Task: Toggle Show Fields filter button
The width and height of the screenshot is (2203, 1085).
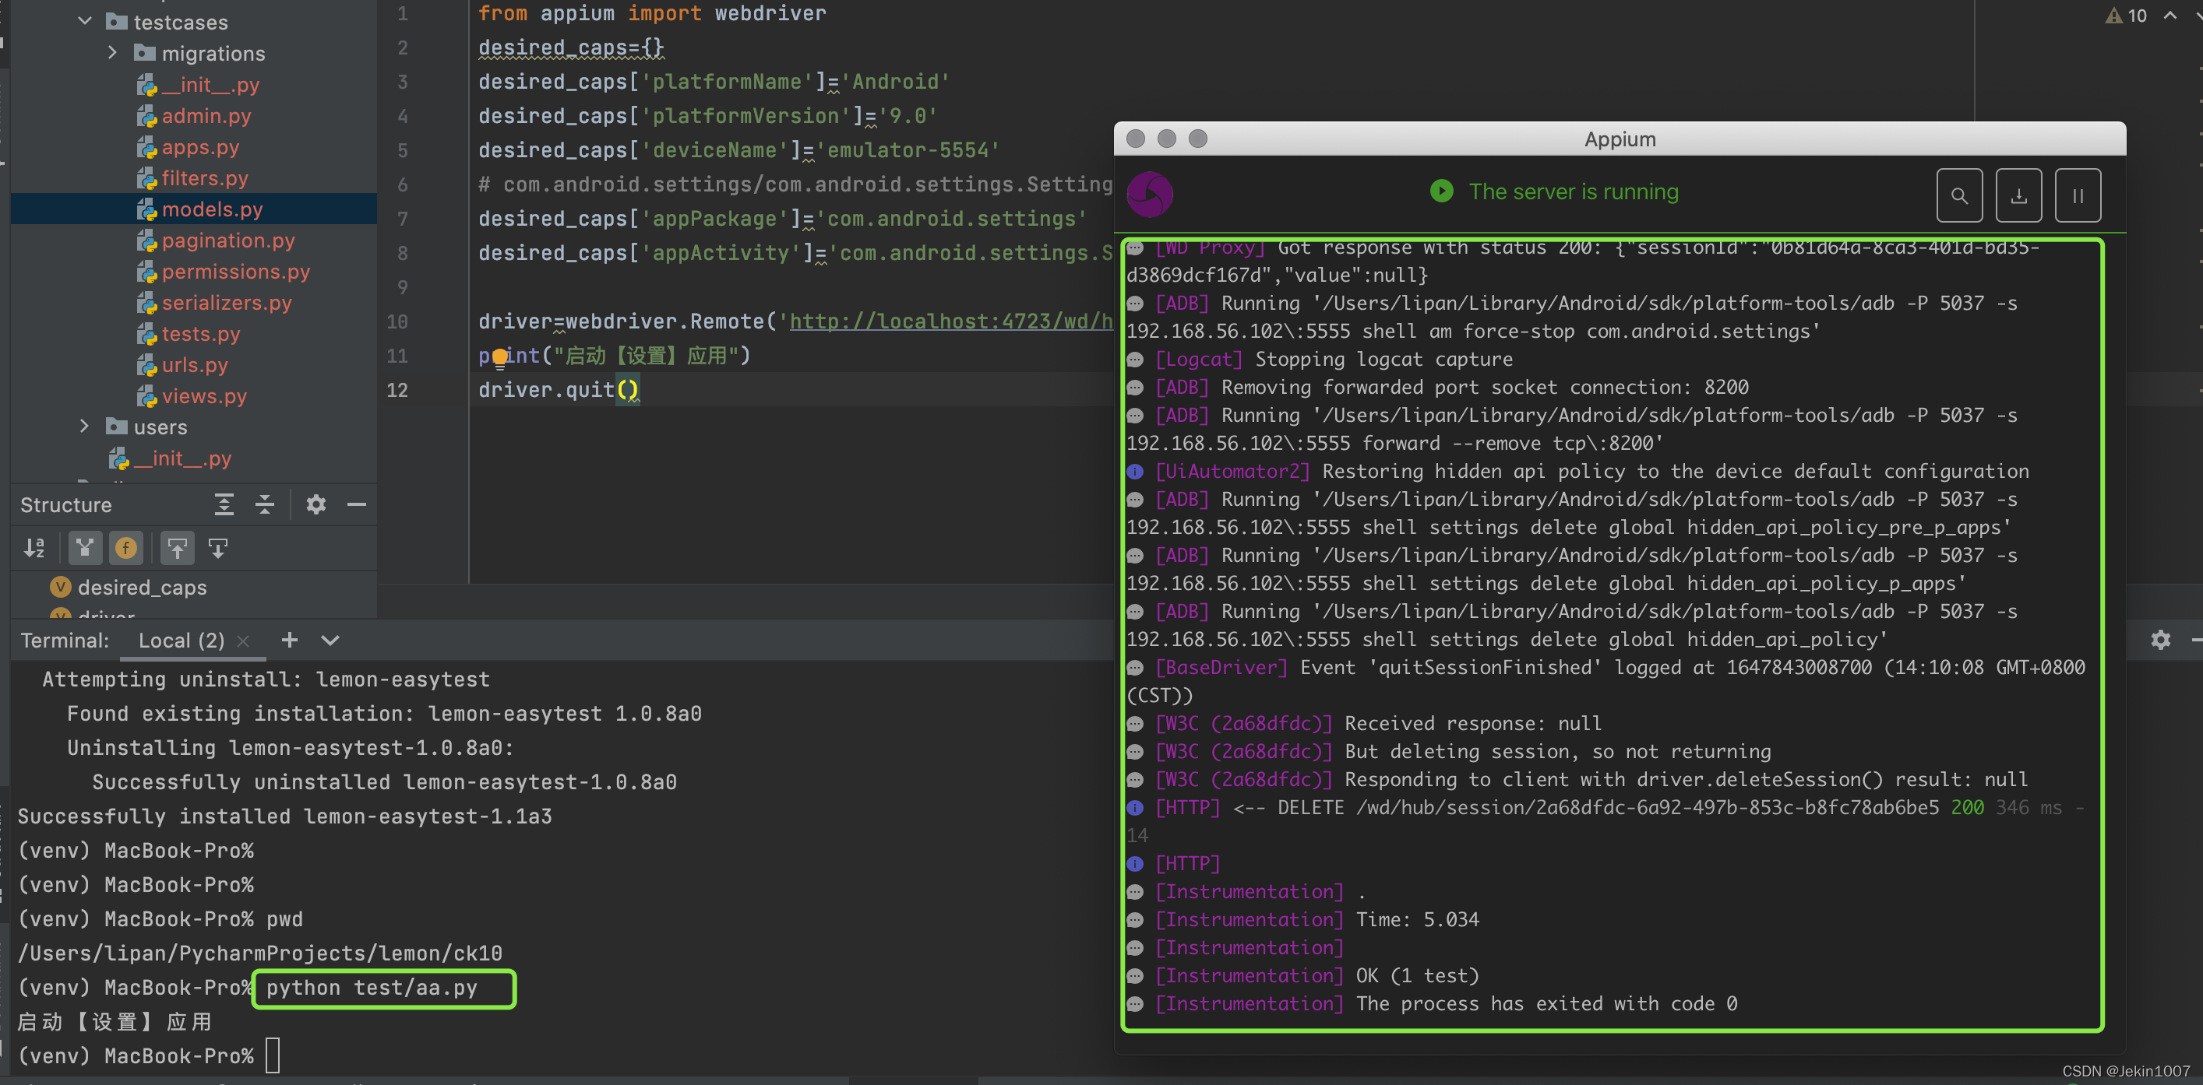Action: tap(125, 549)
